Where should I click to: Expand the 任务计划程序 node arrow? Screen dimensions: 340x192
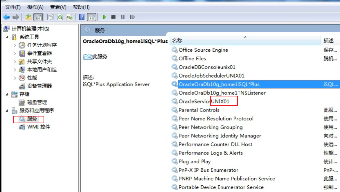(15, 45)
